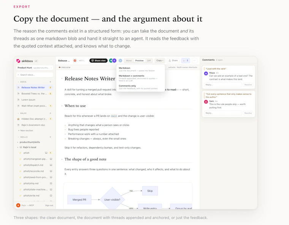The height and width of the screenshot is (225, 289).
Task: Choose Markdown from the Copy menu
Action: point(140,69)
